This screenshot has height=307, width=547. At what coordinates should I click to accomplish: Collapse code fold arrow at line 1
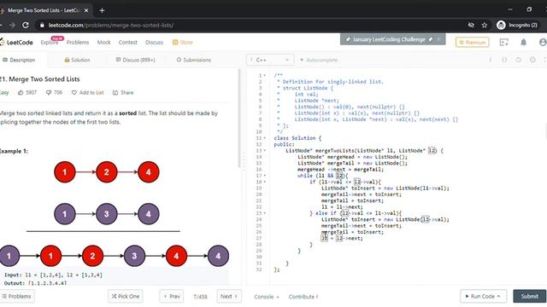[264, 75]
